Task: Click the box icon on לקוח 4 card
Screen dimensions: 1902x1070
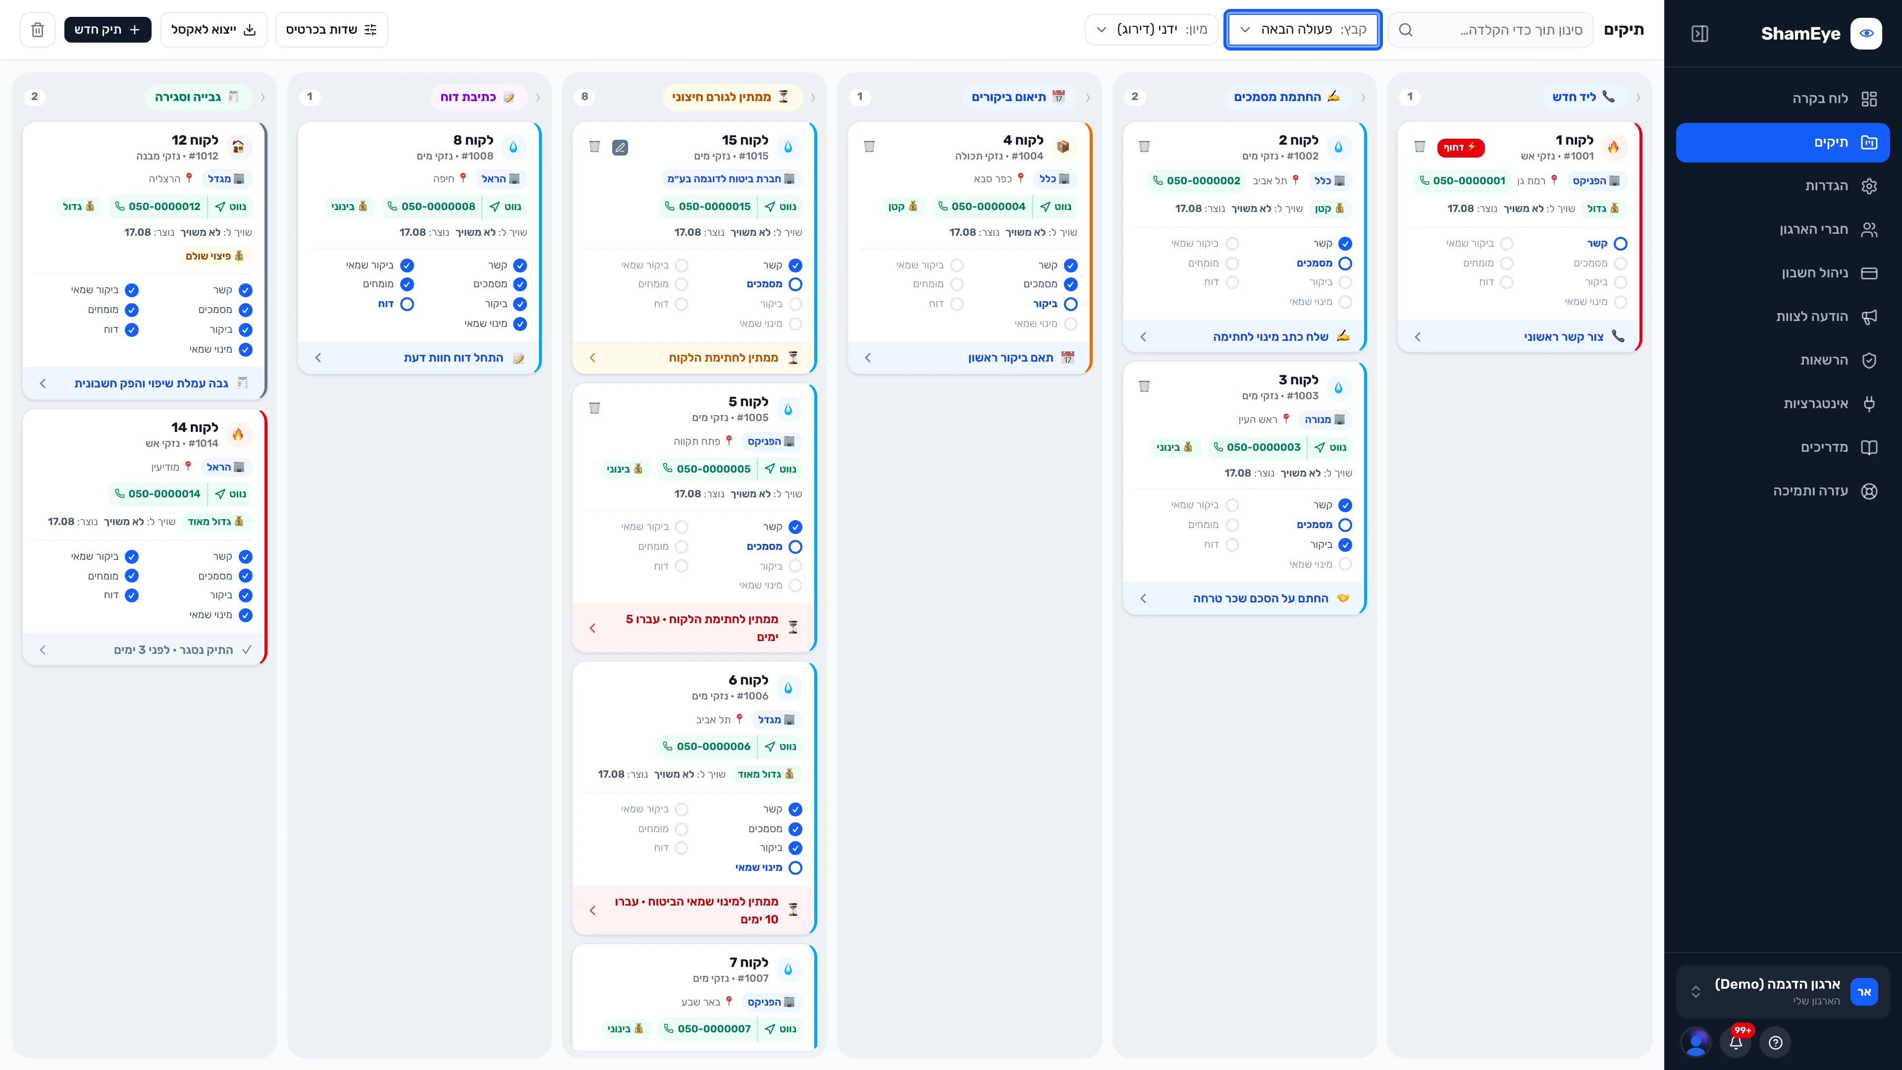Action: coord(1062,147)
